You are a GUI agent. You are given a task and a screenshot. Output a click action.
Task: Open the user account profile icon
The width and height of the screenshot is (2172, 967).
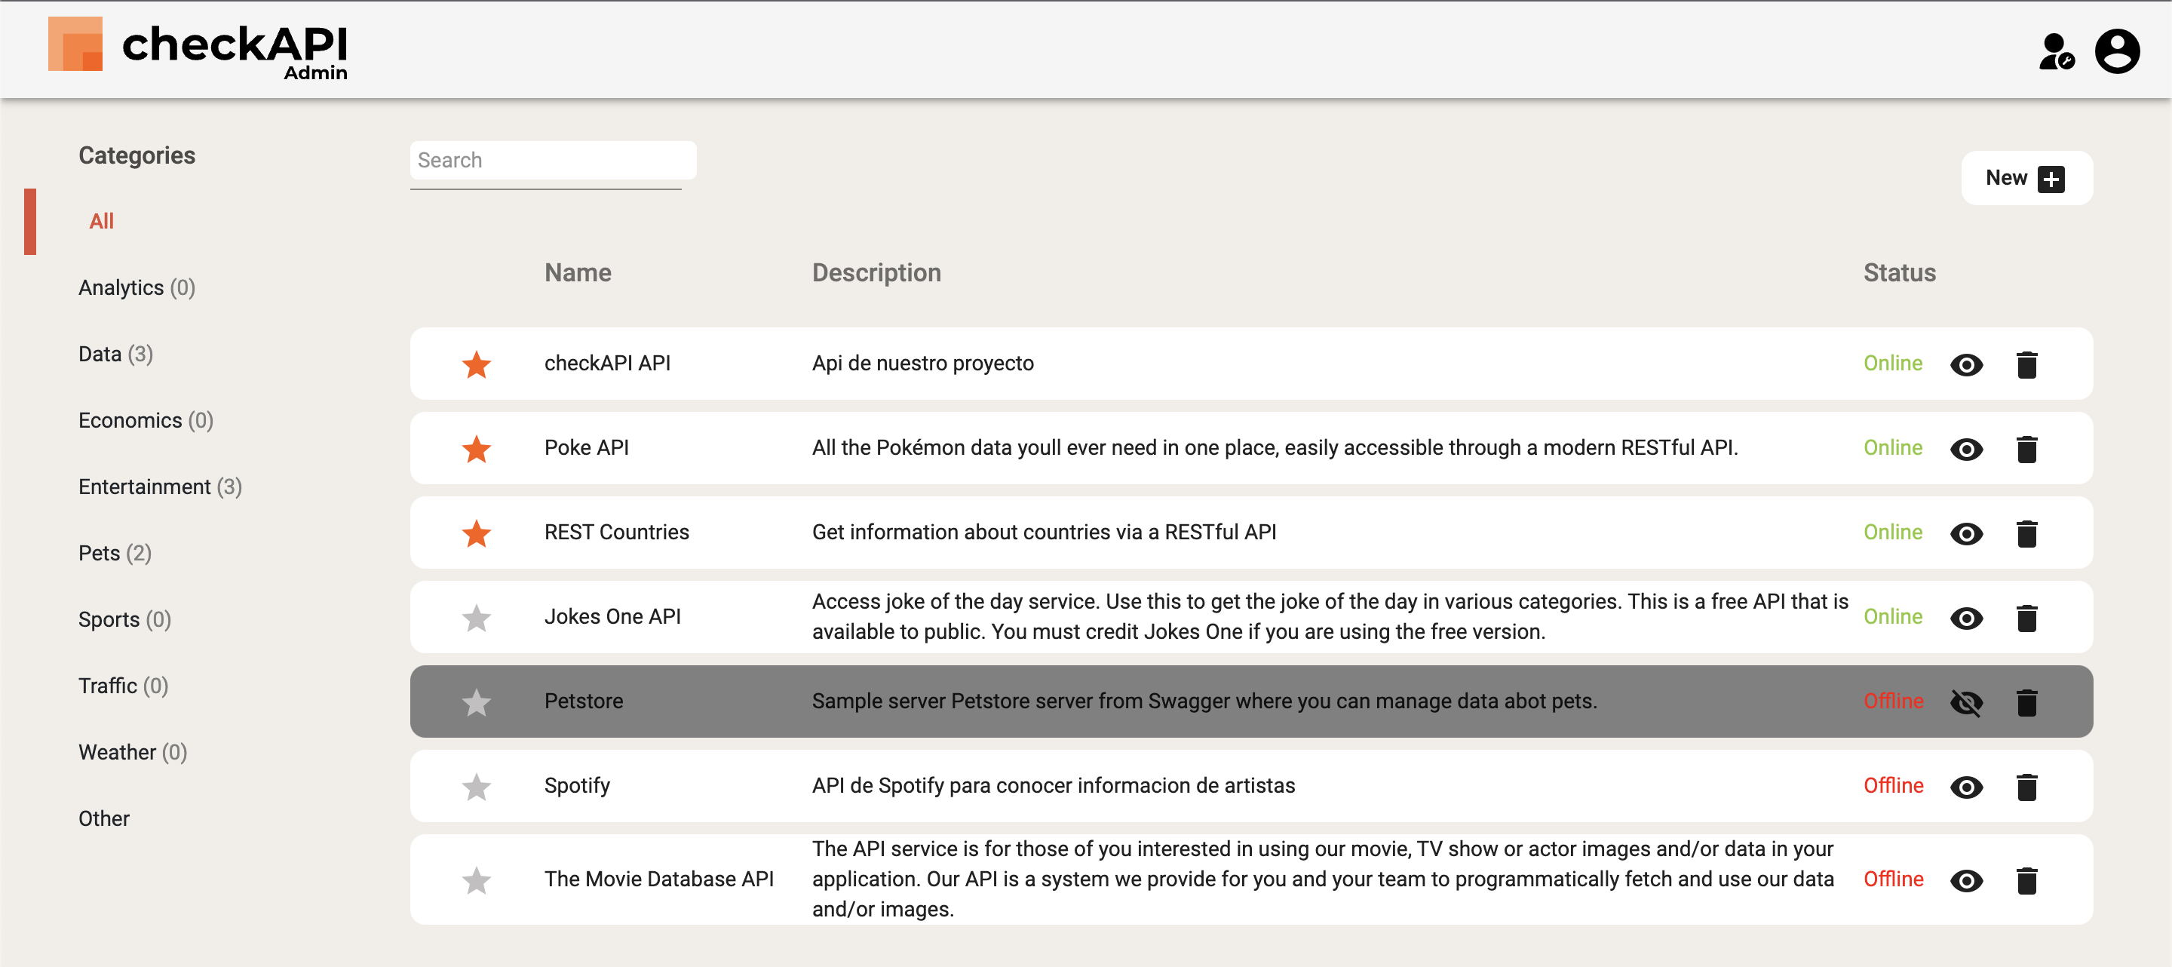(x=2117, y=51)
